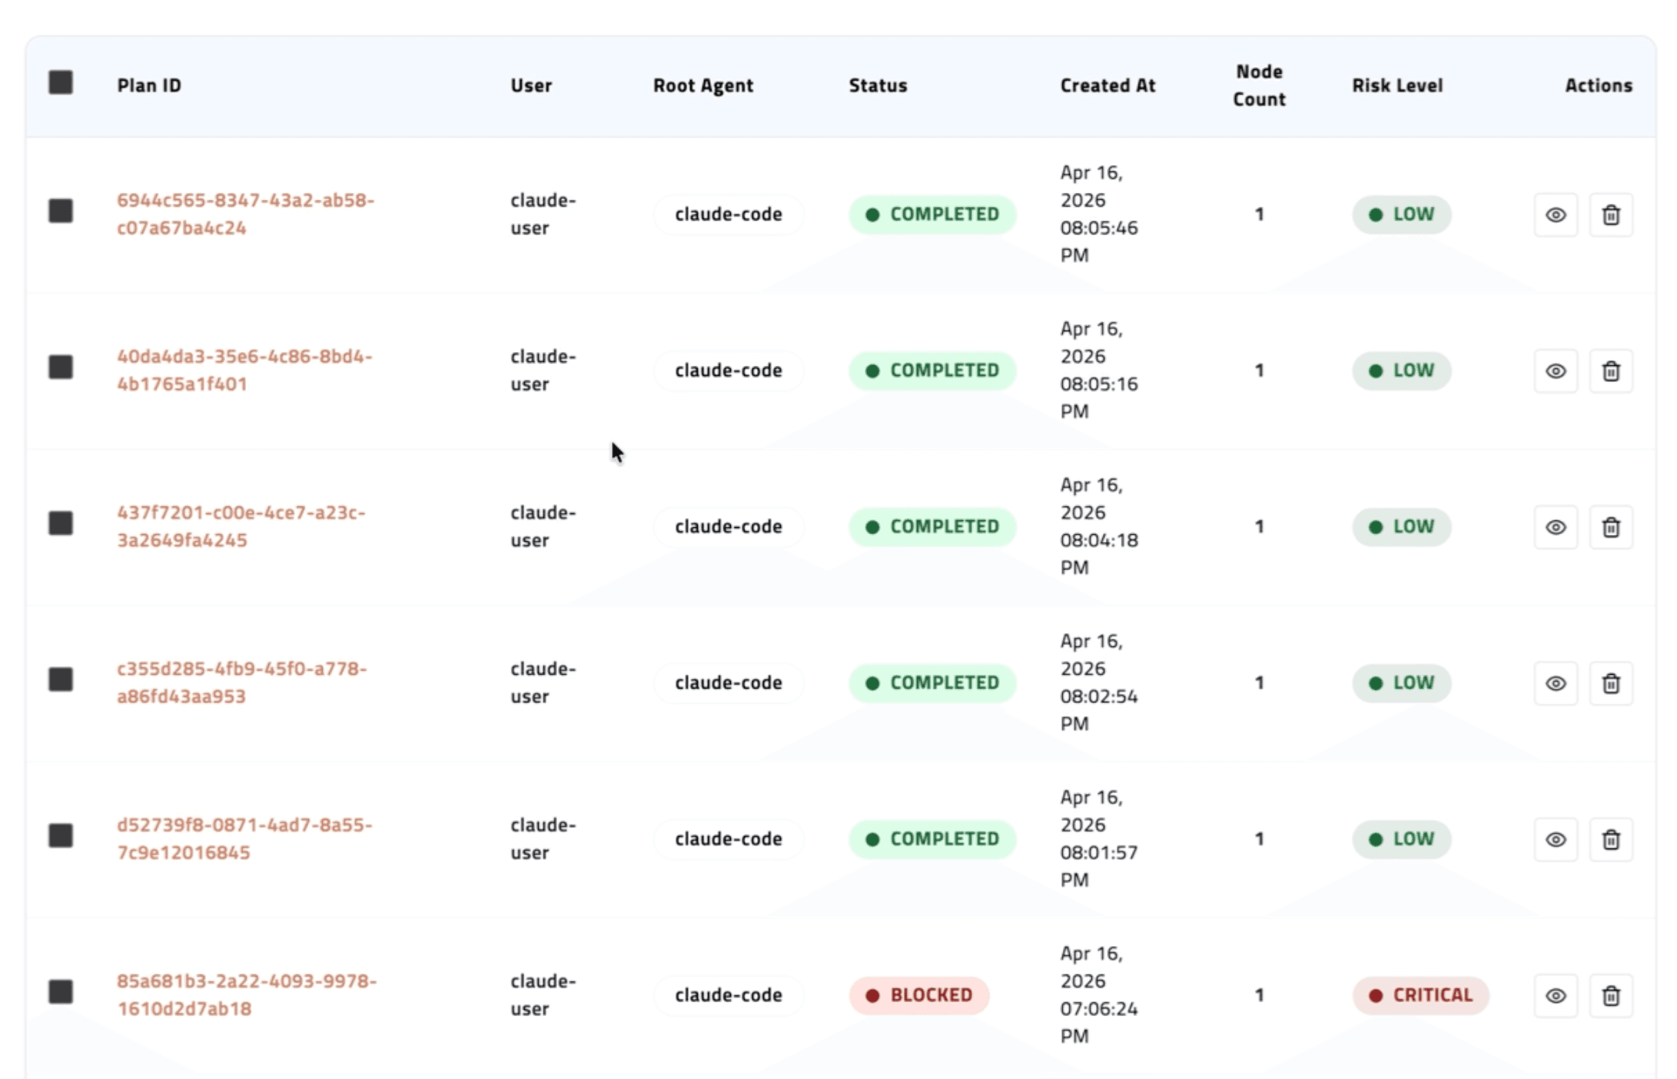The height and width of the screenshot is (1079, 1677).
Task: Click eye icon for plan 40da4da3
Action: 1555,371
